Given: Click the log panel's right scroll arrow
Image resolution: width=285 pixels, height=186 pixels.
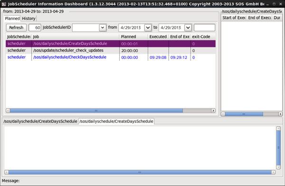Looking at the screenshot, I should click(x=274, y=172).
